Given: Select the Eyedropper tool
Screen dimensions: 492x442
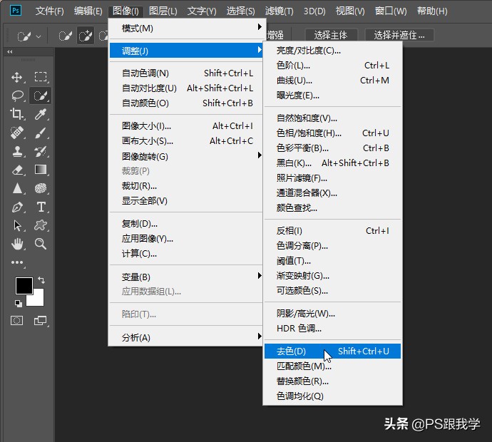Looking at the screenshot, I should 41,114.
